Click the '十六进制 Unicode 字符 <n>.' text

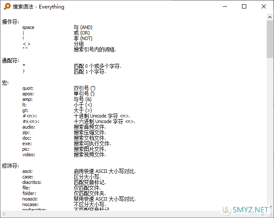(x=105, y=121)
